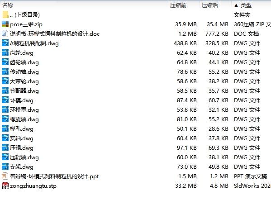Toggle the sort arrow in 类型 header
Viewport: 271px width, 214px height.
click(x=236, y=5)
